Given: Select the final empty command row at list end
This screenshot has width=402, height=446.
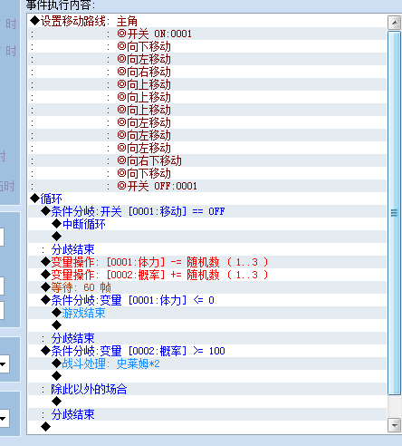Looking at the screenshot, I should [207, 427].
